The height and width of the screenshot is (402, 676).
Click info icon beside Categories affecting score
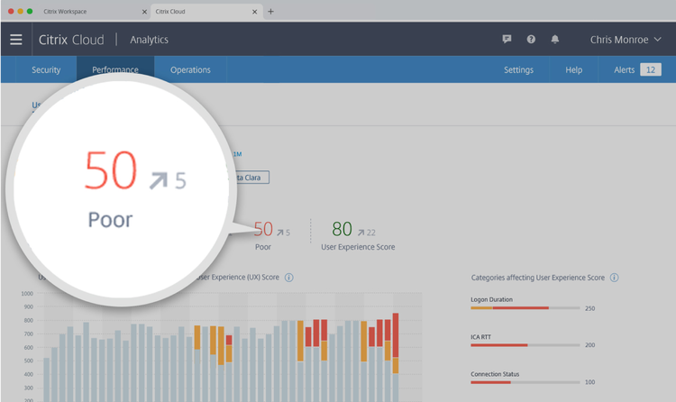pyautogui.click(x=615, y=278)
